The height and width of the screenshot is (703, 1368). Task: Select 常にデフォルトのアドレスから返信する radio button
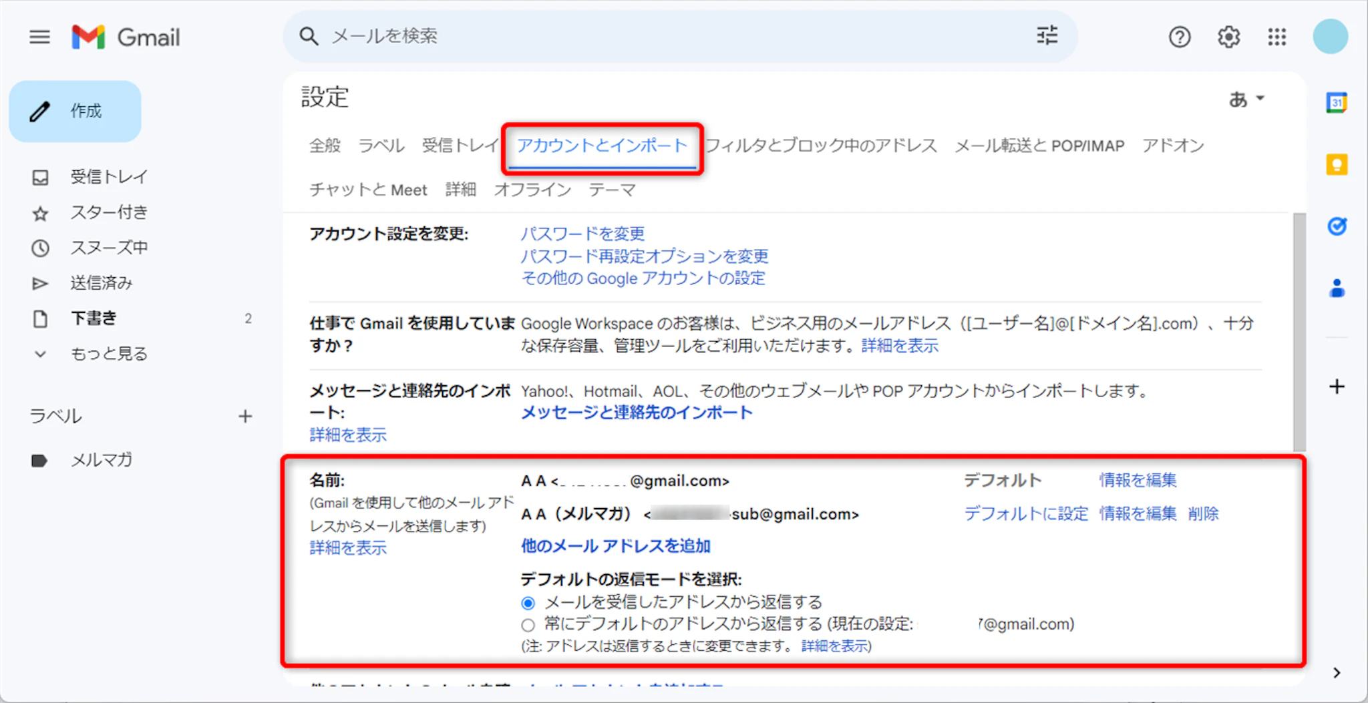(x=528, y=625)
